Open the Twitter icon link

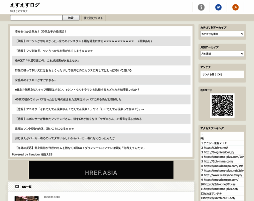pyautogui.click(x=218, y=7)
